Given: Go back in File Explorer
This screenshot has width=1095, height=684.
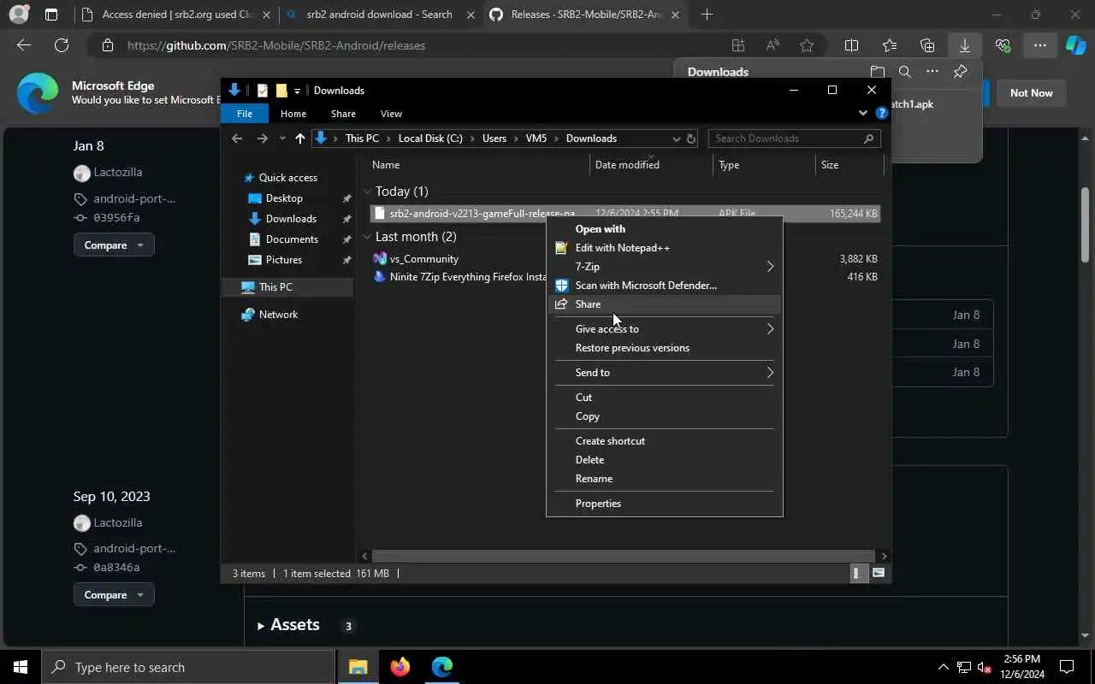Looking at the screenshot, I should (x=237, y=139).
